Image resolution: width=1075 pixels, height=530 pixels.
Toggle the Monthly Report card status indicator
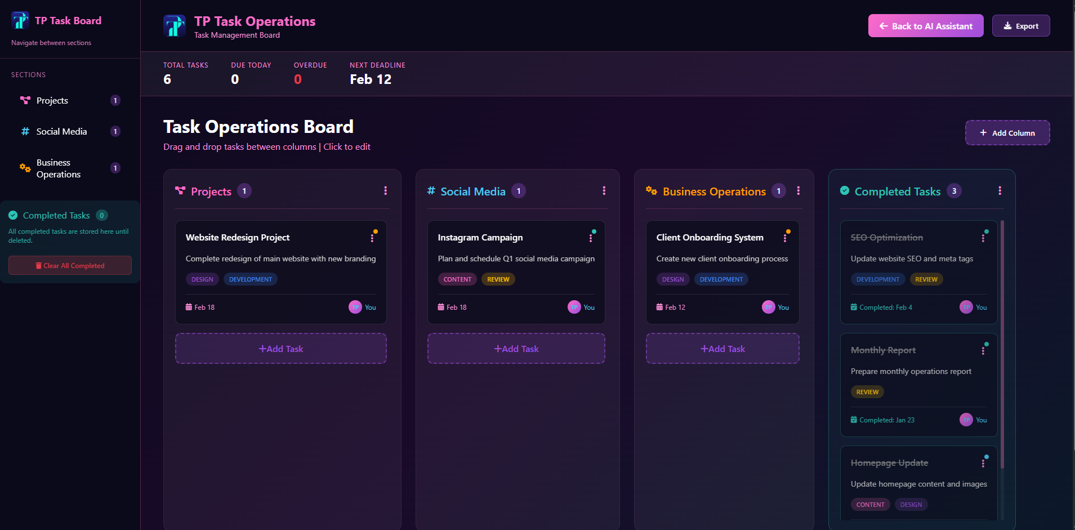[x=986, y=343]
